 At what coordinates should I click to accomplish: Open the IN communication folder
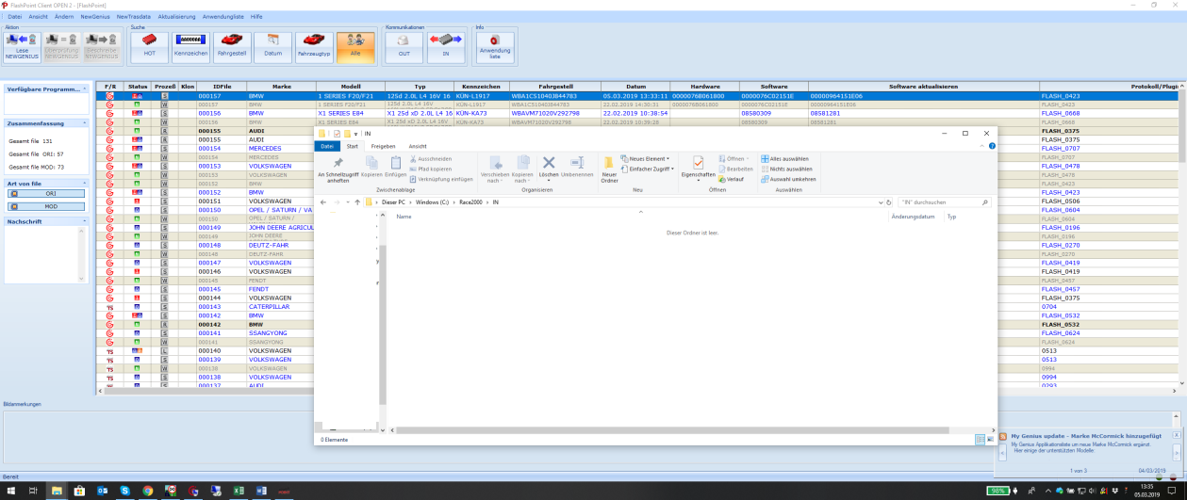(446, 47)
